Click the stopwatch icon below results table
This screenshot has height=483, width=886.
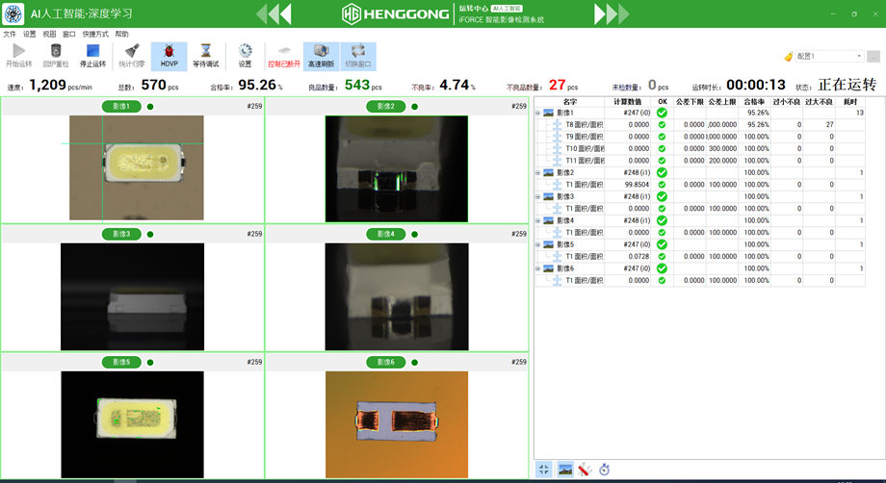604,469
